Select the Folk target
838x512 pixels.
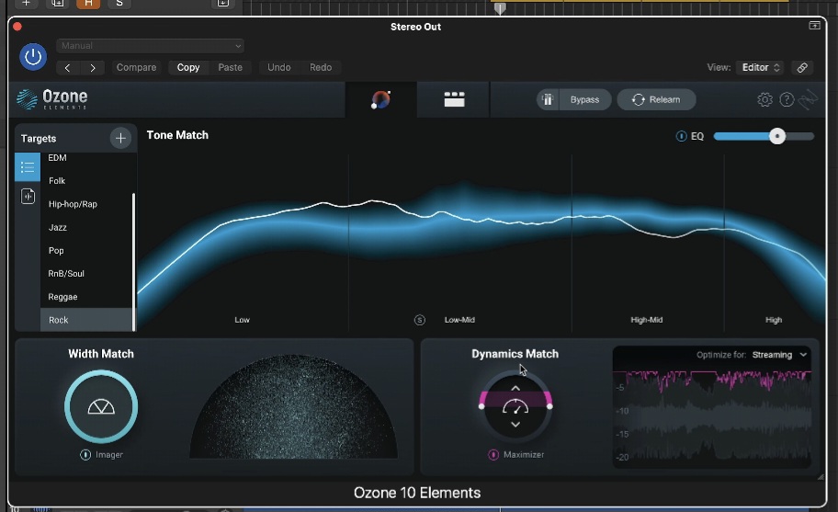point(86,181)
